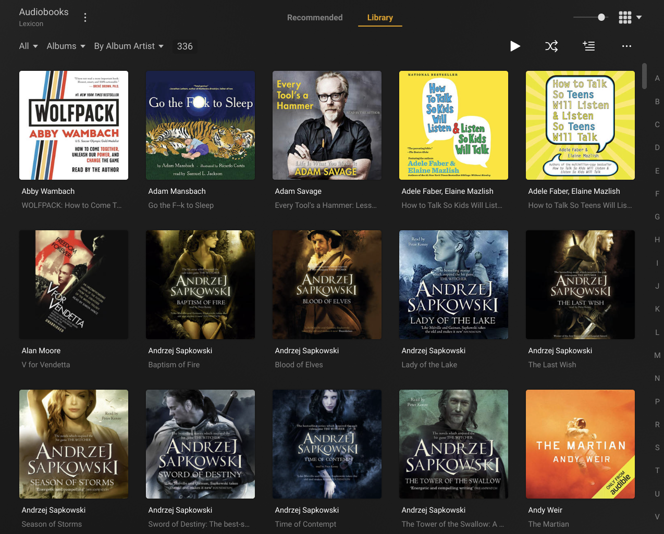Image resolution: width=664 pixels, height=534 pixels.
Task: Open Andy Weir artist link
Action: click(545, 510)
